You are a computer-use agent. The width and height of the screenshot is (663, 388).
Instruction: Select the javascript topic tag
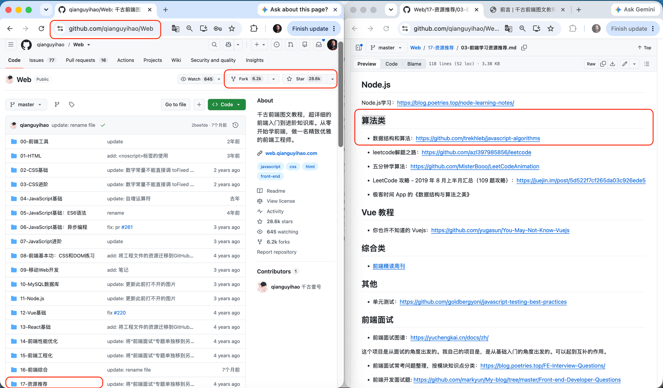click(x=270, y=167)
